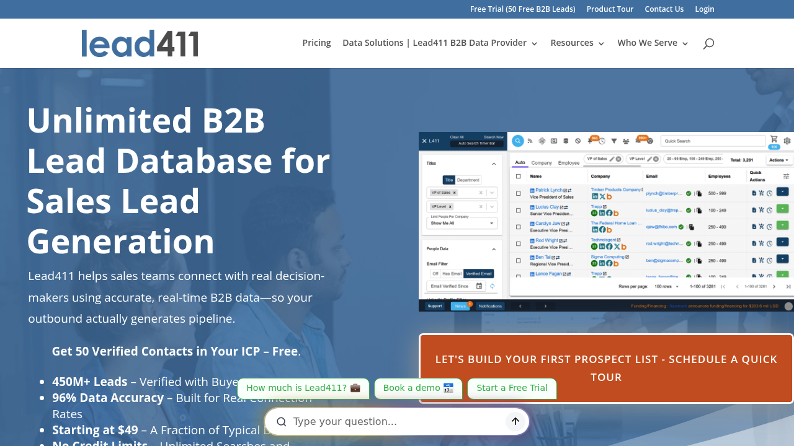
Task: Click the settings gear in product screenshot
Action: 787,141
